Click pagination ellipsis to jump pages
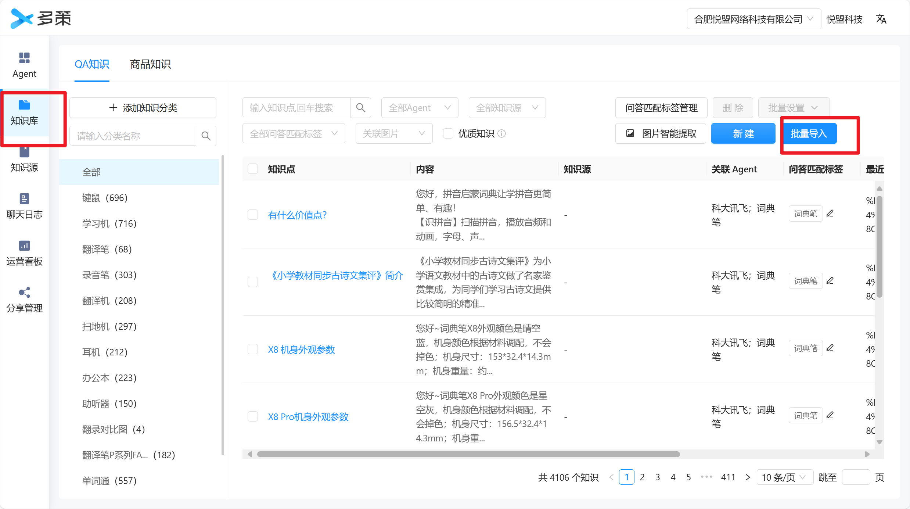Image resolution: width=910 pixels, height=509 pixels. pyautogui.click(x=706, y=477)
